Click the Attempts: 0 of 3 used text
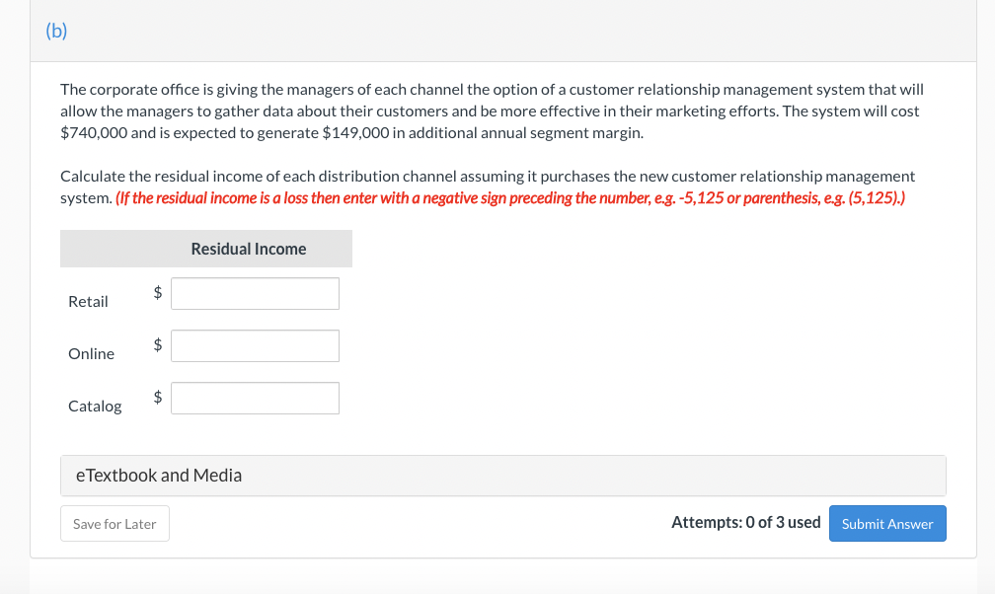 click(745, 523)
